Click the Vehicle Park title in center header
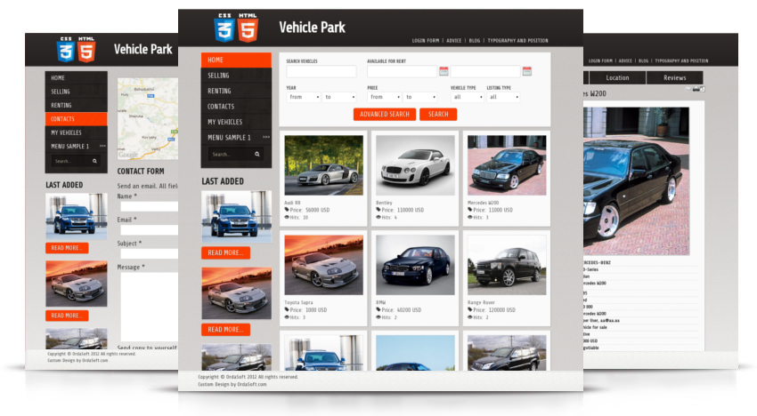The height and width of the screenshot is (416, 757). (312, 28)
